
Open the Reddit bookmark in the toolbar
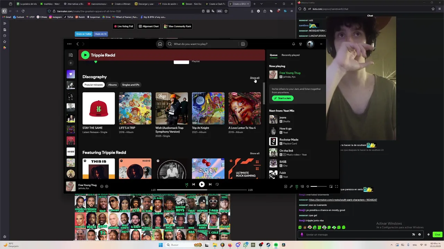80,17
